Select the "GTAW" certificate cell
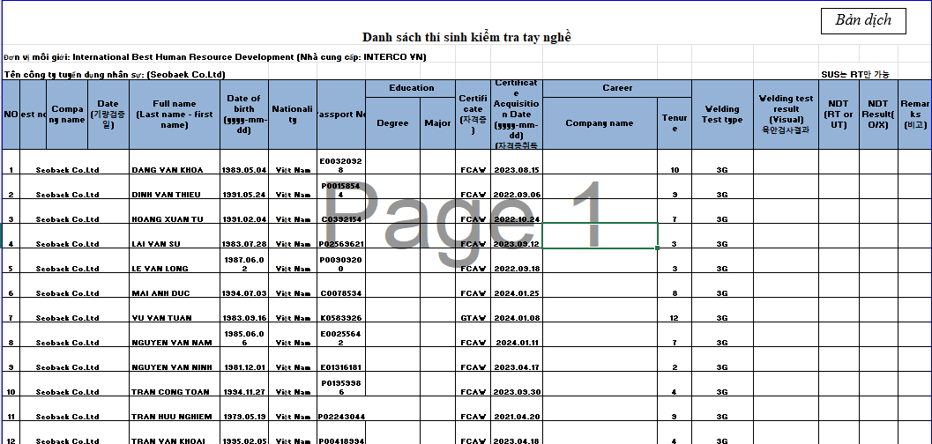Viewport: 932px width, 444px height. [x=473, y=317]
